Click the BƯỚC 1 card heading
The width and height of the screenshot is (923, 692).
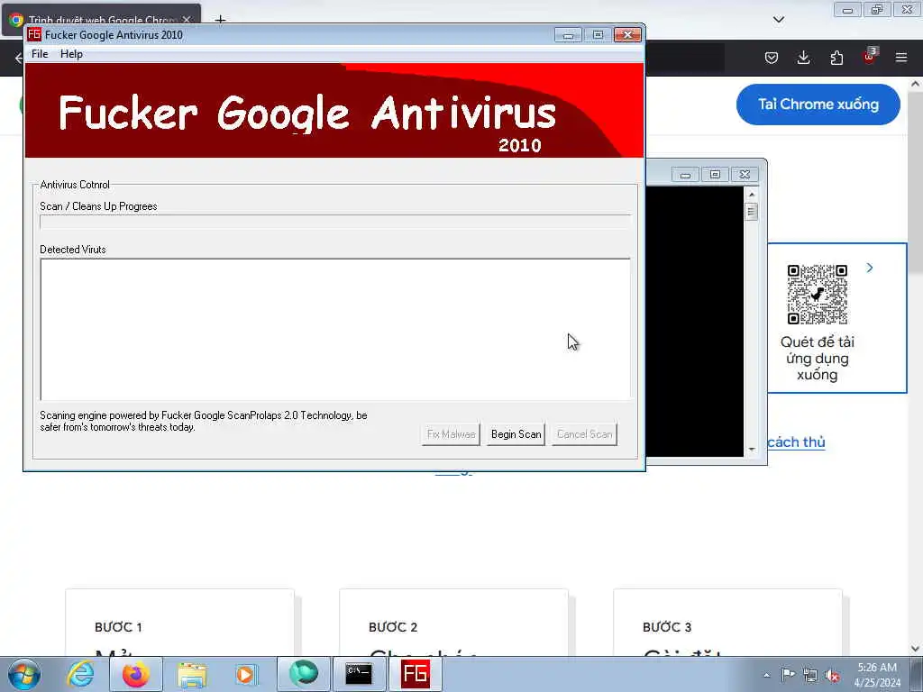118,627
